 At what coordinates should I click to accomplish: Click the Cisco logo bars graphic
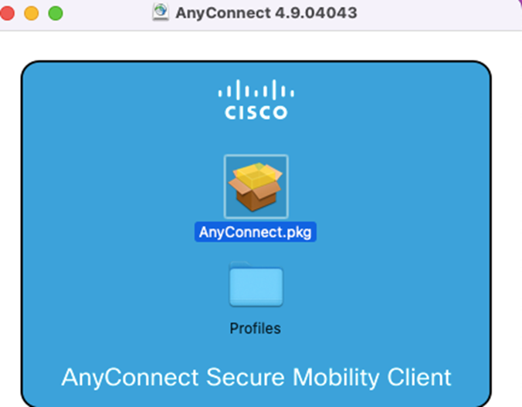(256, 89)
